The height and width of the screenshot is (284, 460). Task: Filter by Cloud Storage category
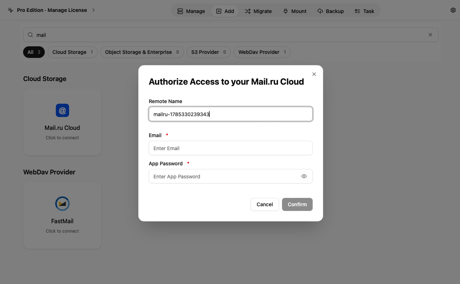click(73, 52)
